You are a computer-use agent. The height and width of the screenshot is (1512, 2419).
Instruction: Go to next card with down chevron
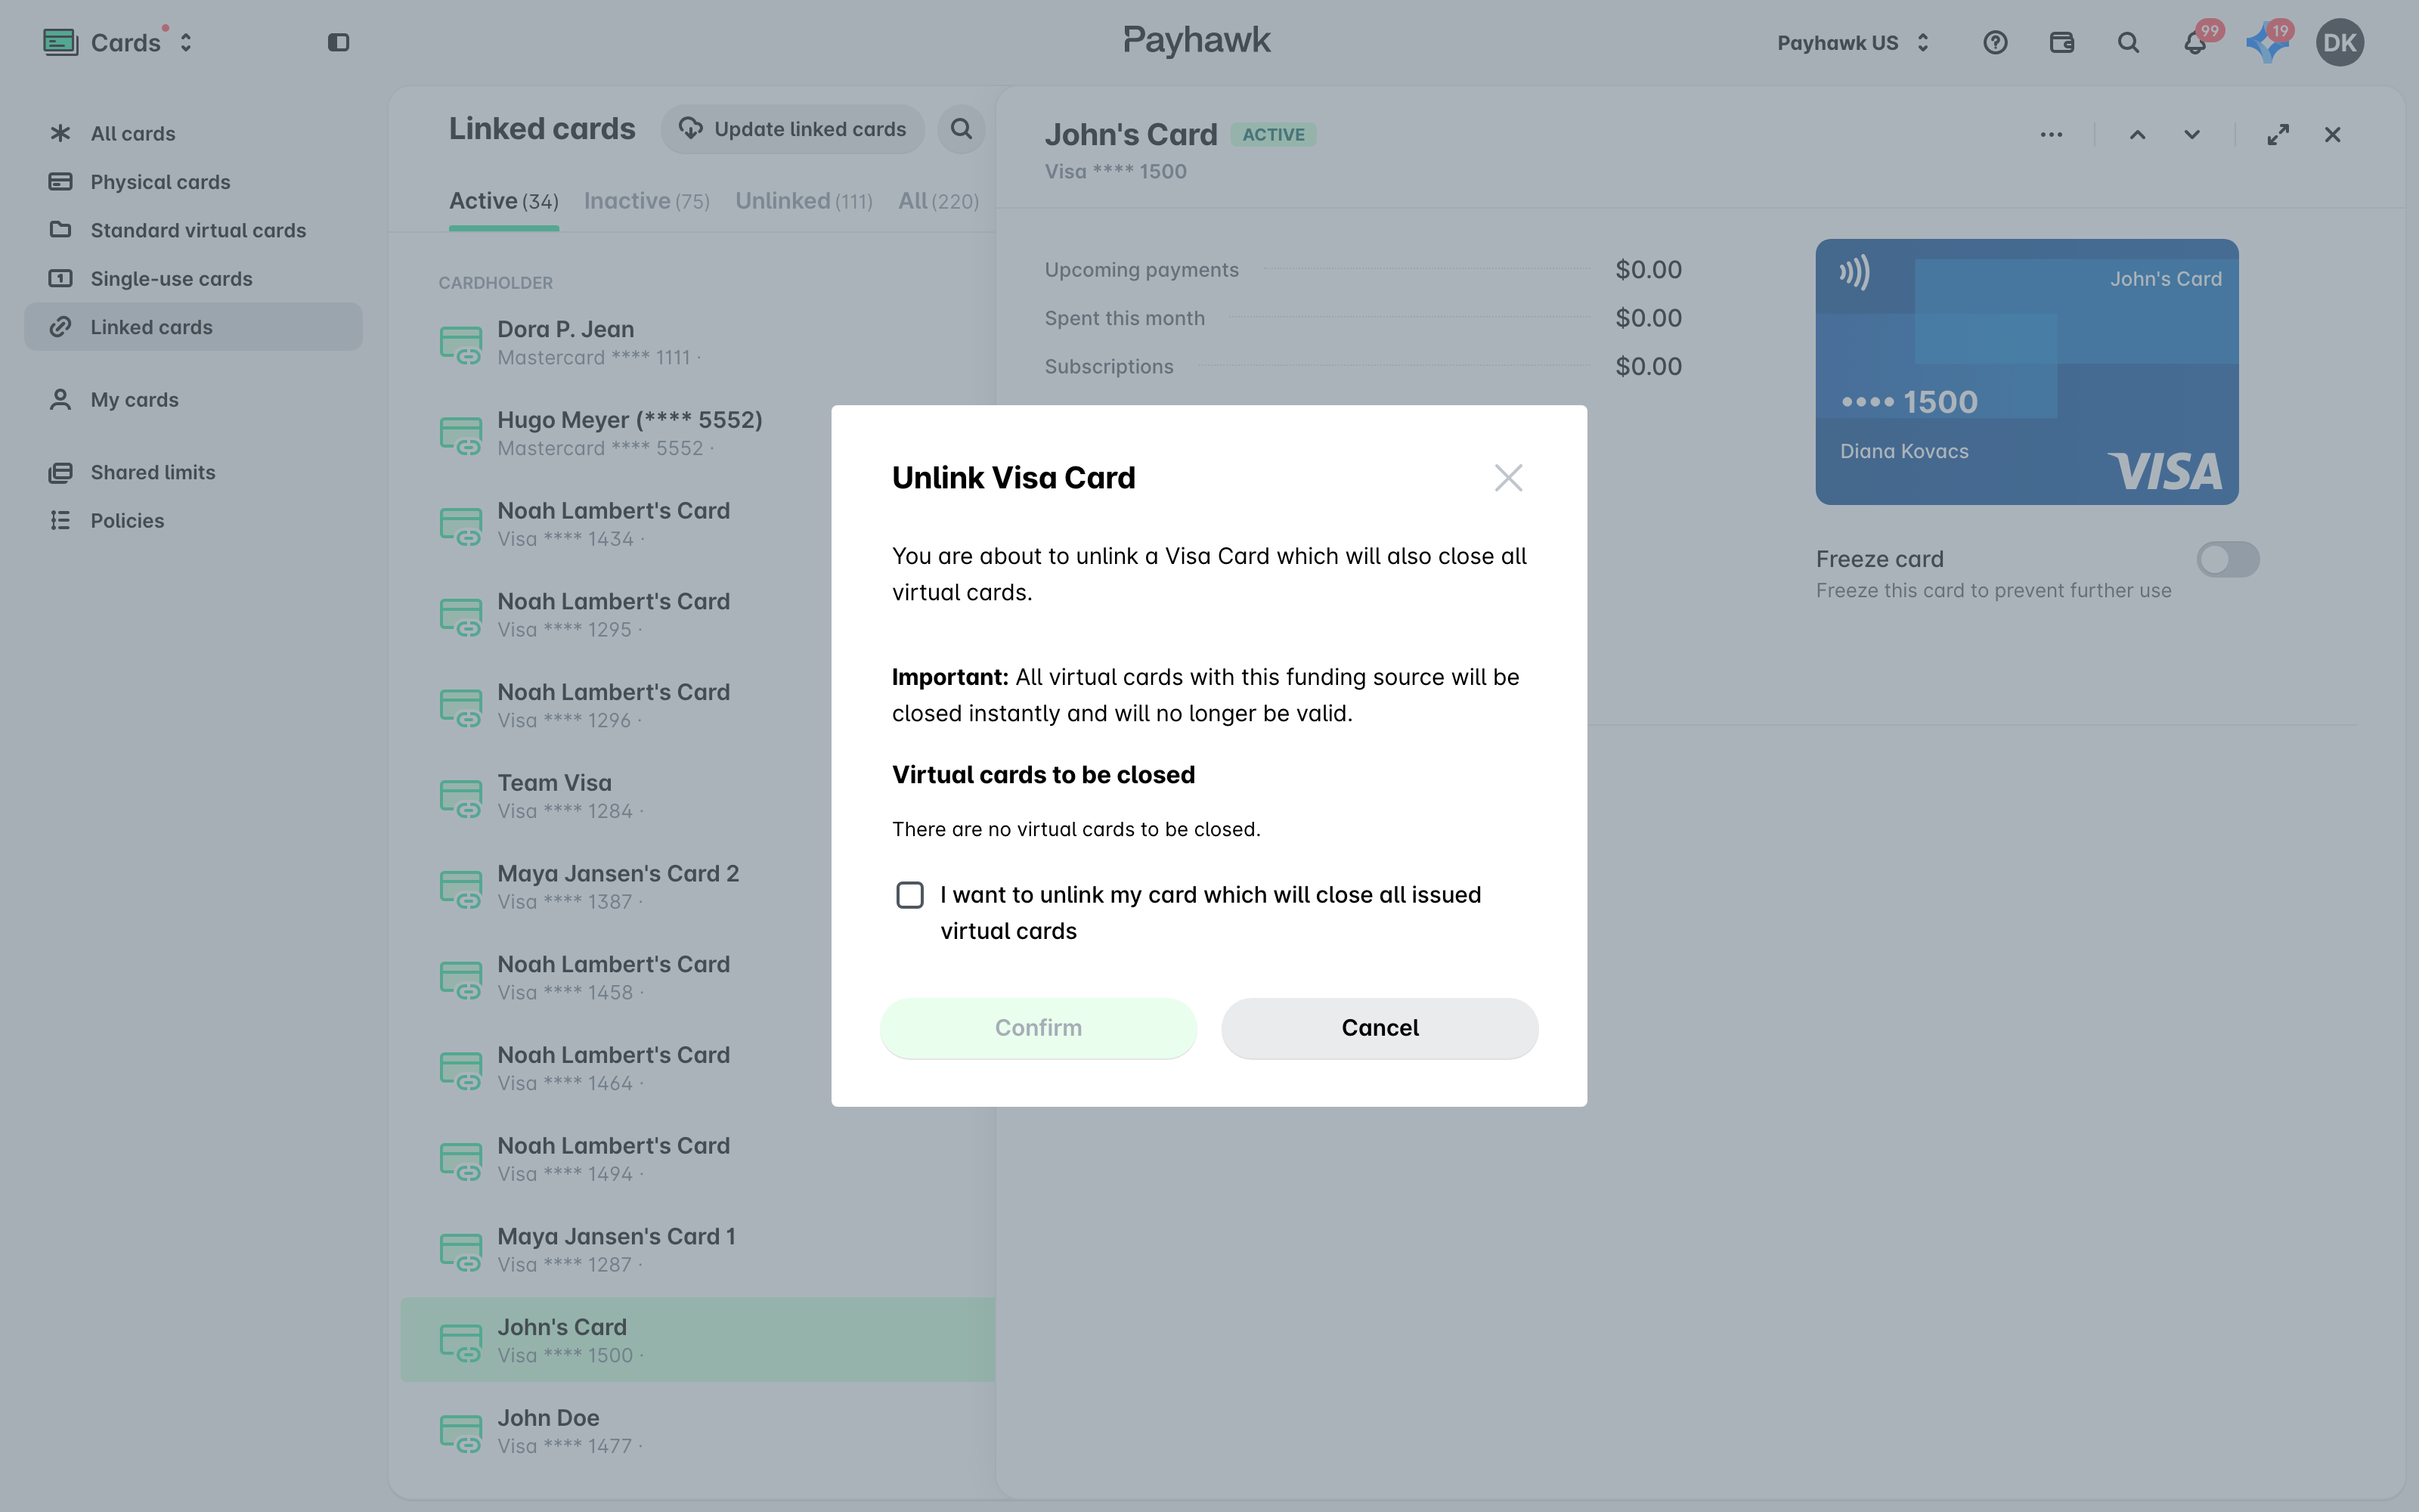click(2191, 135)
